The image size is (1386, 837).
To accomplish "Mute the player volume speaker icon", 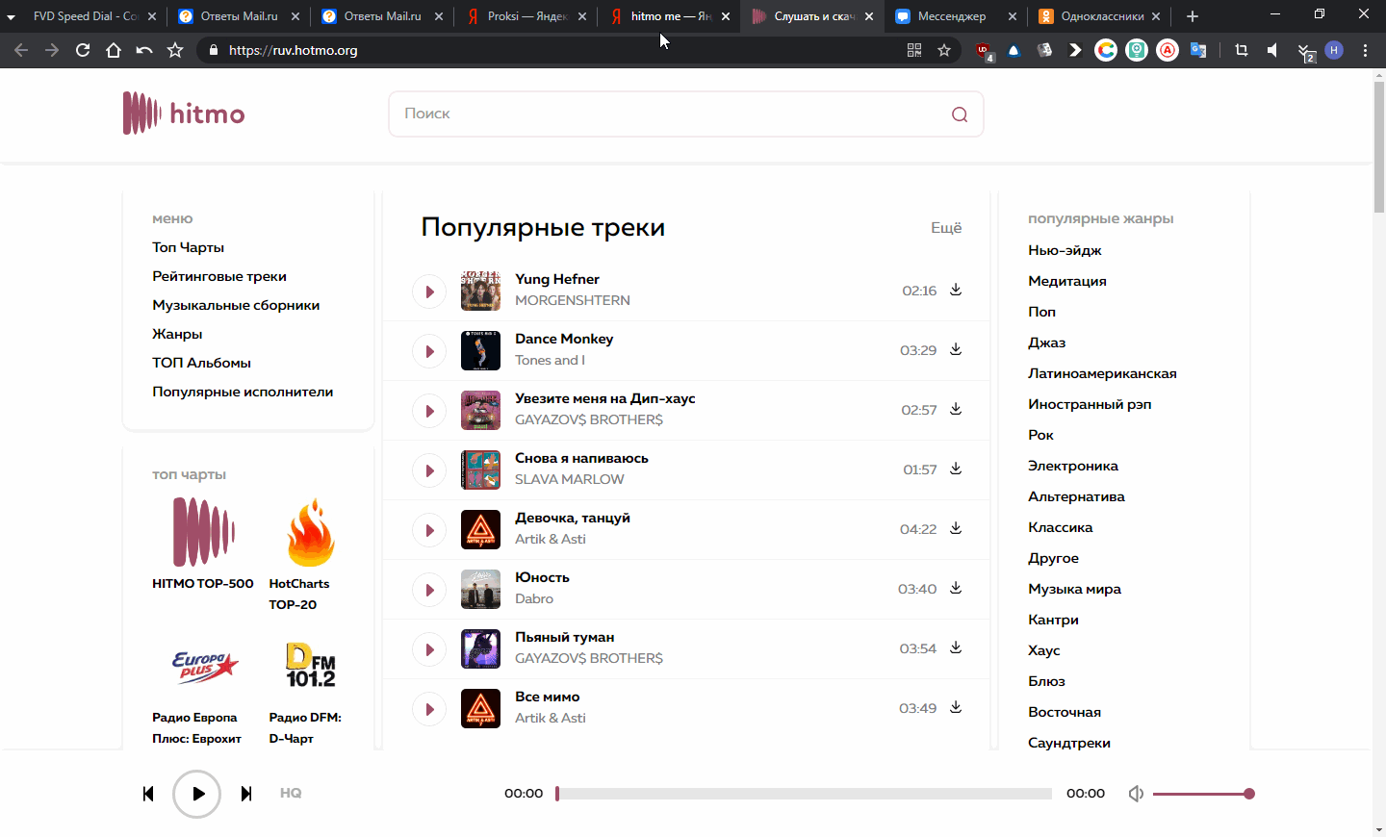I will (x=1136, y=794).
